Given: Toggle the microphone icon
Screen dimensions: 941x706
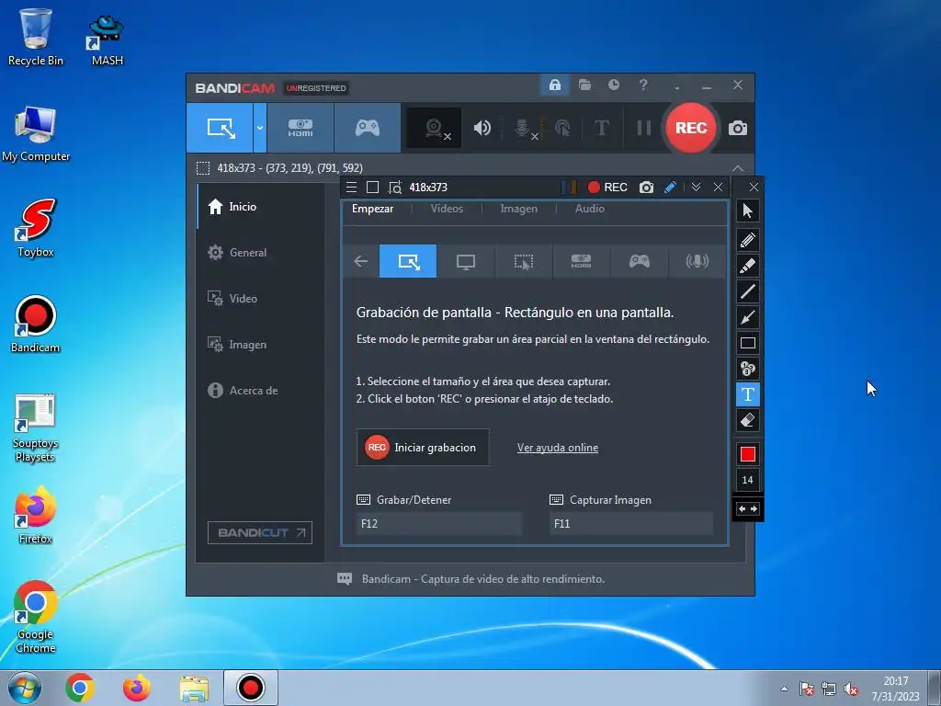Looking at the screenshot, I should (x=525, y=128).
